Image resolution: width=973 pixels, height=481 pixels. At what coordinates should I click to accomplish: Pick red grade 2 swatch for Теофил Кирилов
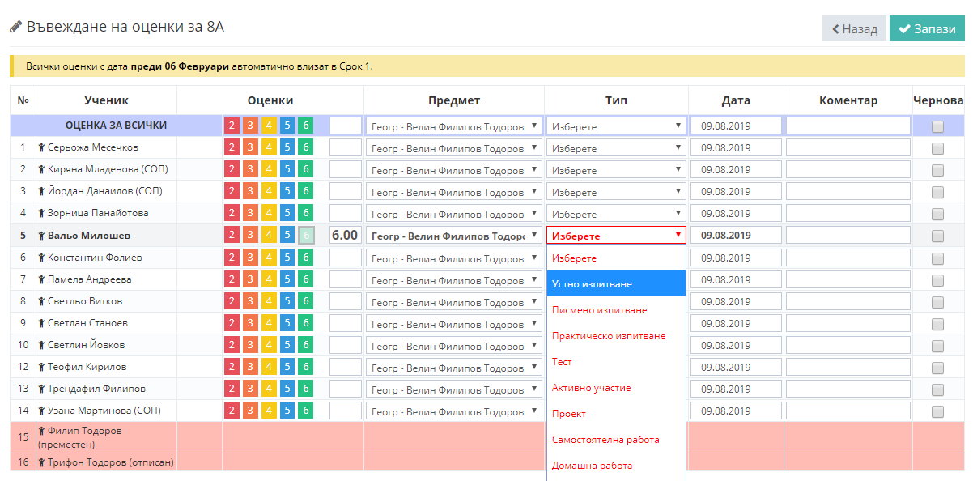(232, 367)
